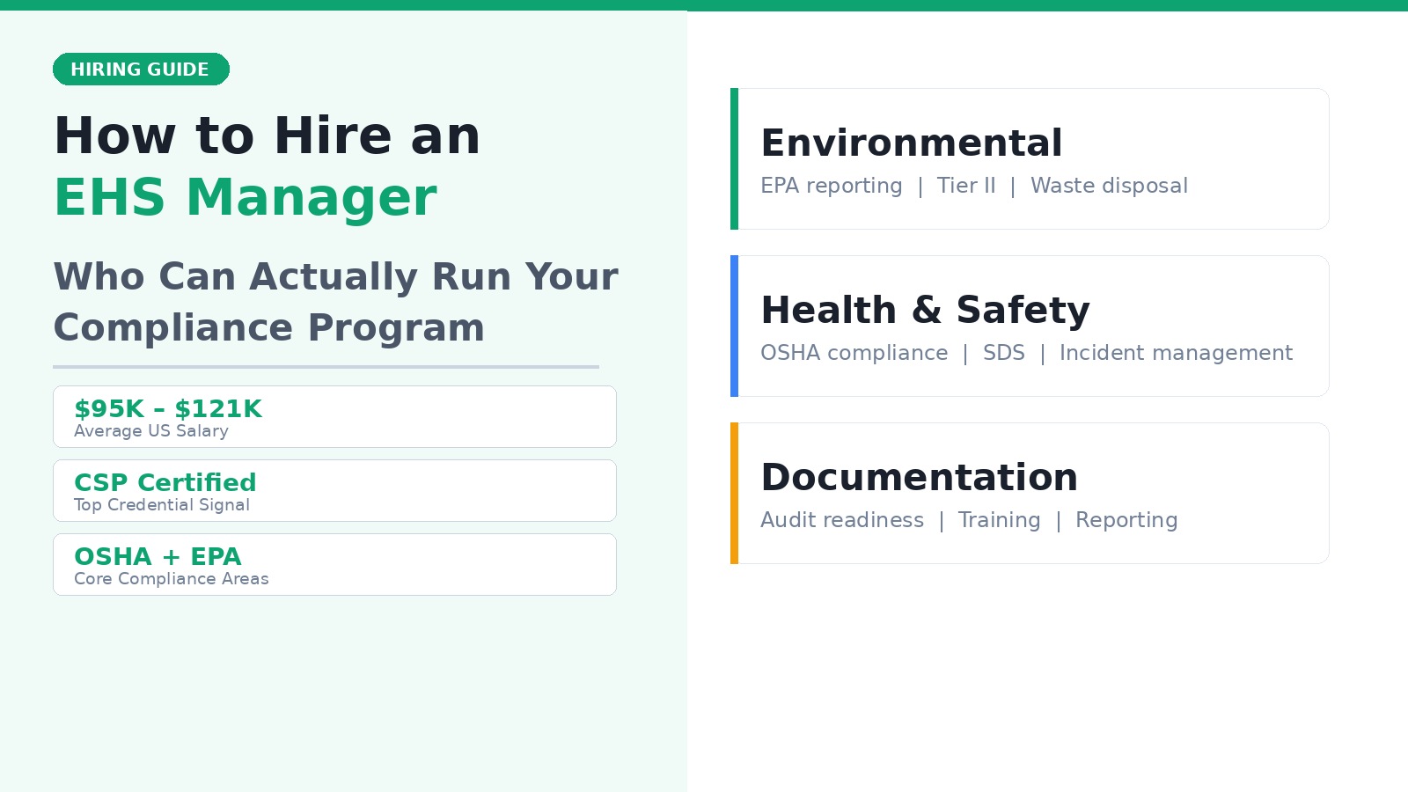Select the 'How to Hire an' headline
1408x792 pixels.
click(x=268, y=136)
